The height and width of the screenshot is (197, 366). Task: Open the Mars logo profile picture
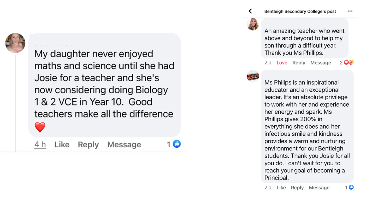point(253,76)
